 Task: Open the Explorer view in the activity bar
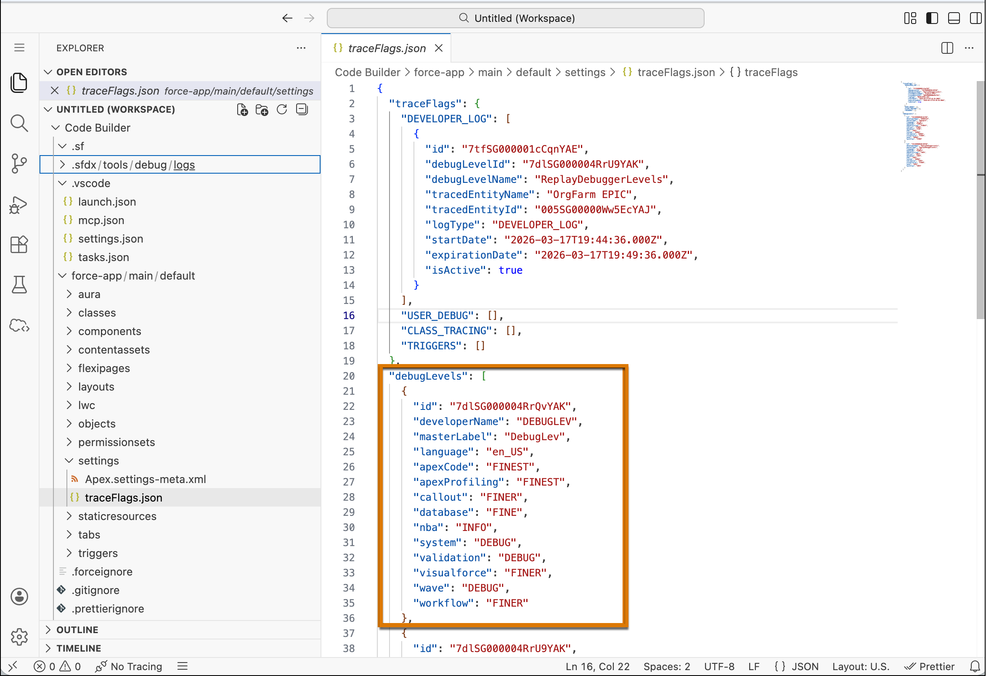pos(19,82)
